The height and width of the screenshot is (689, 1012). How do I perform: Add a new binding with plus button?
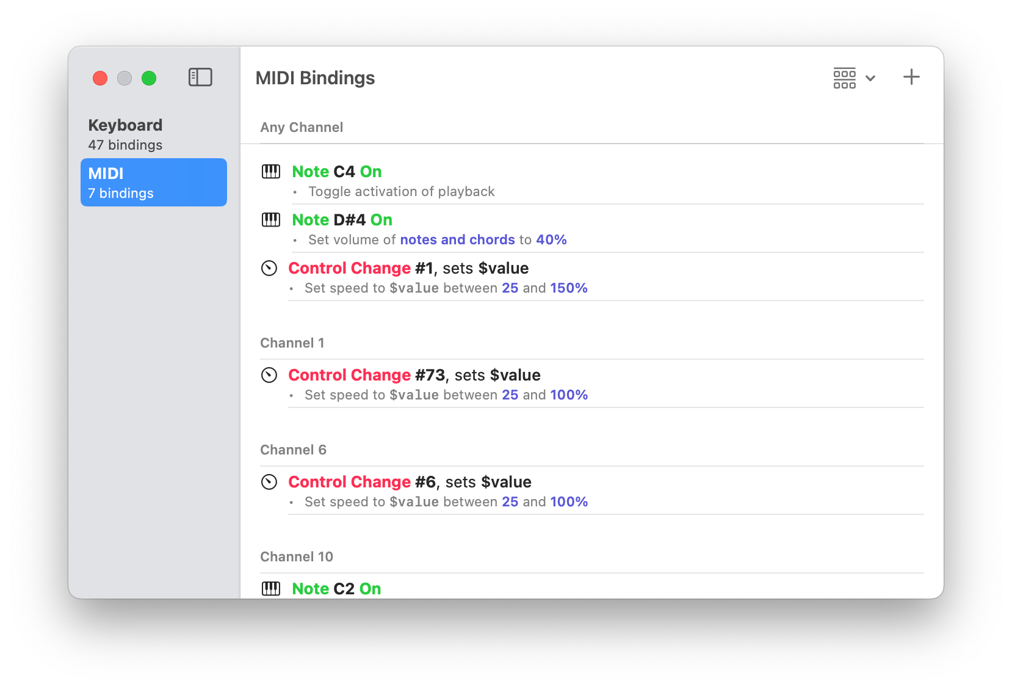coord(911,78)
